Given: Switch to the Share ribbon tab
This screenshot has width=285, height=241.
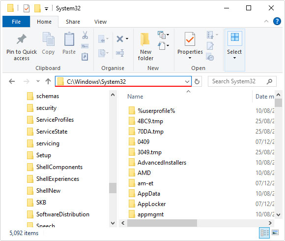Looking at the screenshot, I should point(73,22).
